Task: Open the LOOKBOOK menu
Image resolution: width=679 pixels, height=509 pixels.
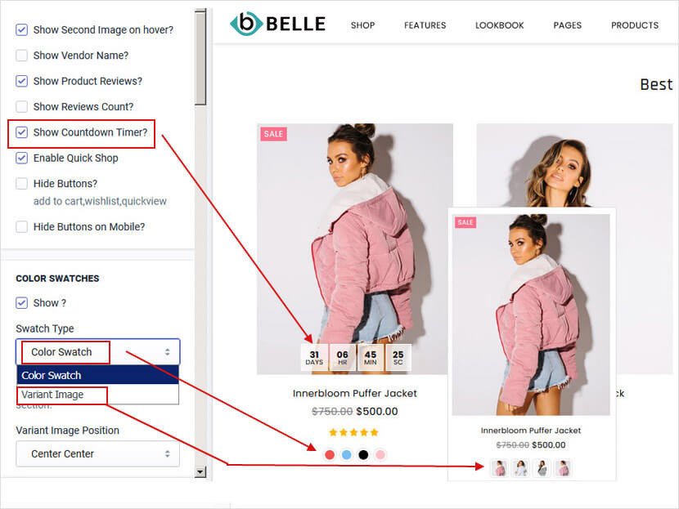Action: click(500, 25)
